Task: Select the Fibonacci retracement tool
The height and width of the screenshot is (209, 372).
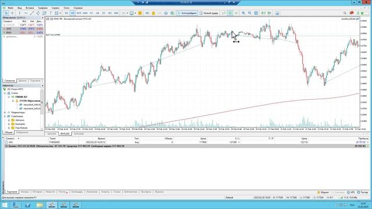Action: [44, 13]
